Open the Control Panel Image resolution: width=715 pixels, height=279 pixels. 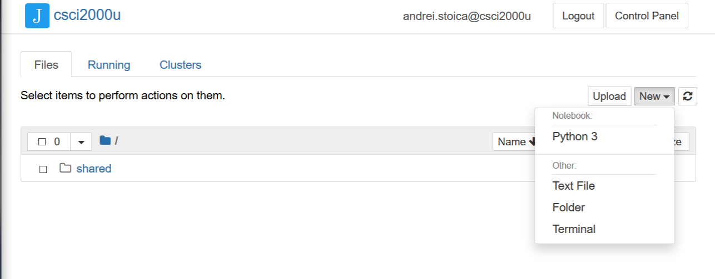pyautogui.click(x=646, y=16)
